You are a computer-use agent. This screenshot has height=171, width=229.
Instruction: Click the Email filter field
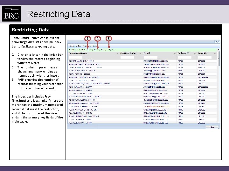150,57
